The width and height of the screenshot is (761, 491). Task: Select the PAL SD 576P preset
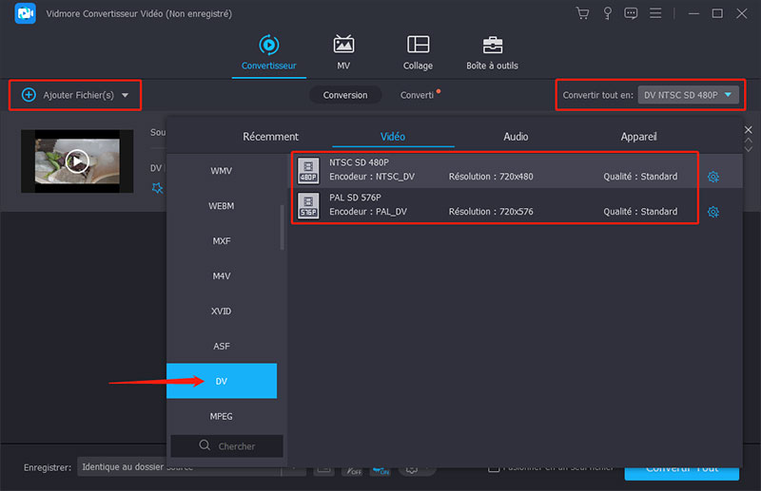pyautogui.click(x=495, y=205)
